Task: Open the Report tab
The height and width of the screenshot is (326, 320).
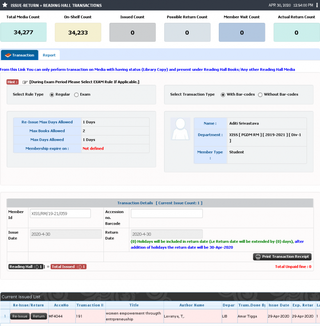Action: [49, 55]
